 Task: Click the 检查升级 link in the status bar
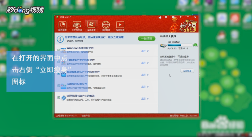(x=85, y=116)
